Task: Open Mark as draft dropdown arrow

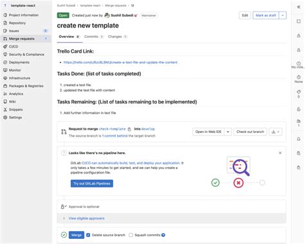Action: pyautogui.click(x=282, y=15)
